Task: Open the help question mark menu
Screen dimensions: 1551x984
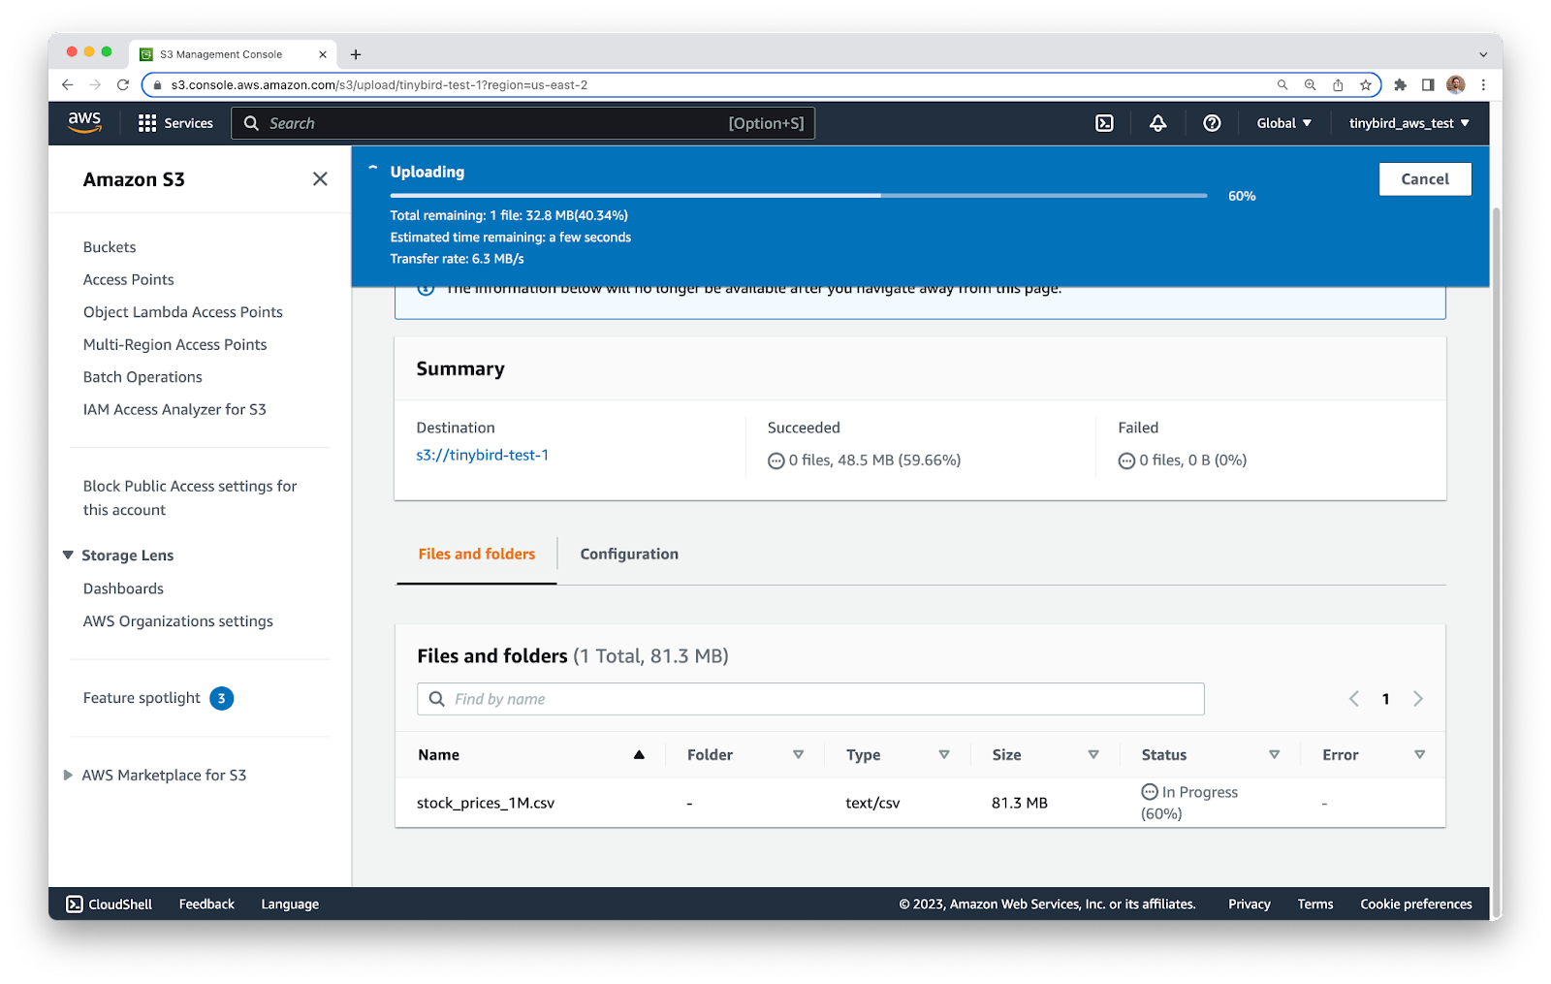Action: tap(1212, 123)
